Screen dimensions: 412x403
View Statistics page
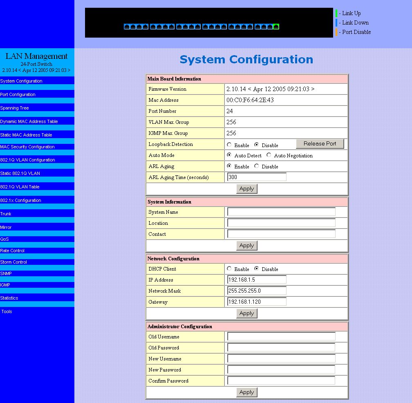click(x=9, y=298)
